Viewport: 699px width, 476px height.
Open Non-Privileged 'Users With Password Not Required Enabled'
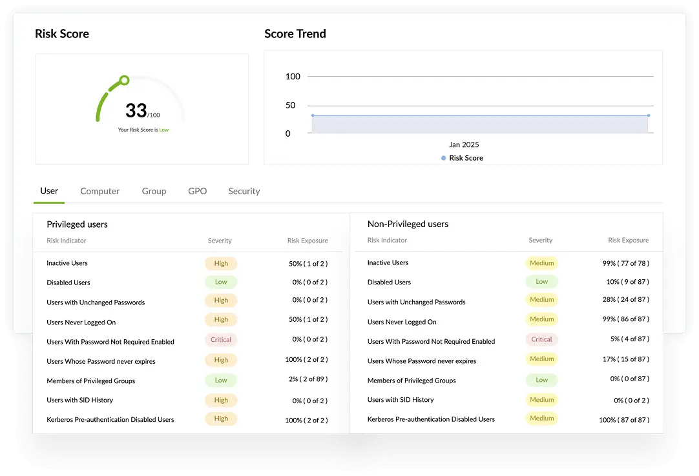coord(431,342)
